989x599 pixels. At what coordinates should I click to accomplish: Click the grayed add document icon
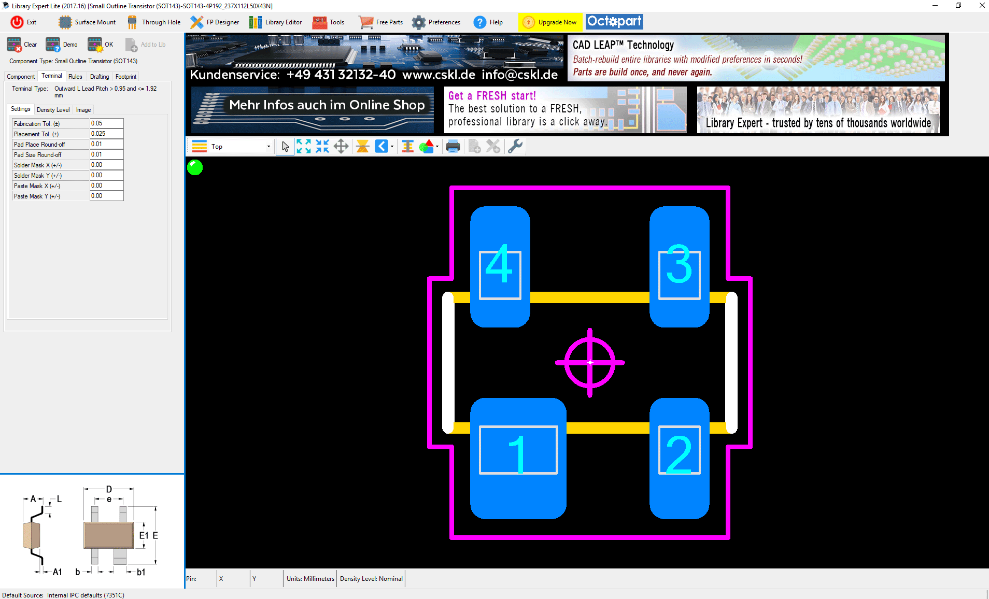(474, 147)
